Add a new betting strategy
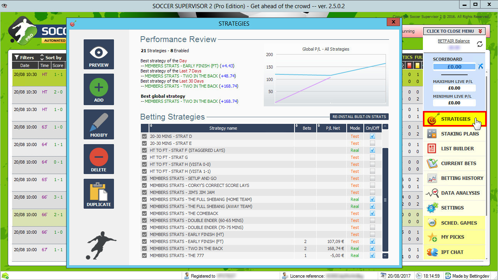The image size is (498, 280). point(99,90)
